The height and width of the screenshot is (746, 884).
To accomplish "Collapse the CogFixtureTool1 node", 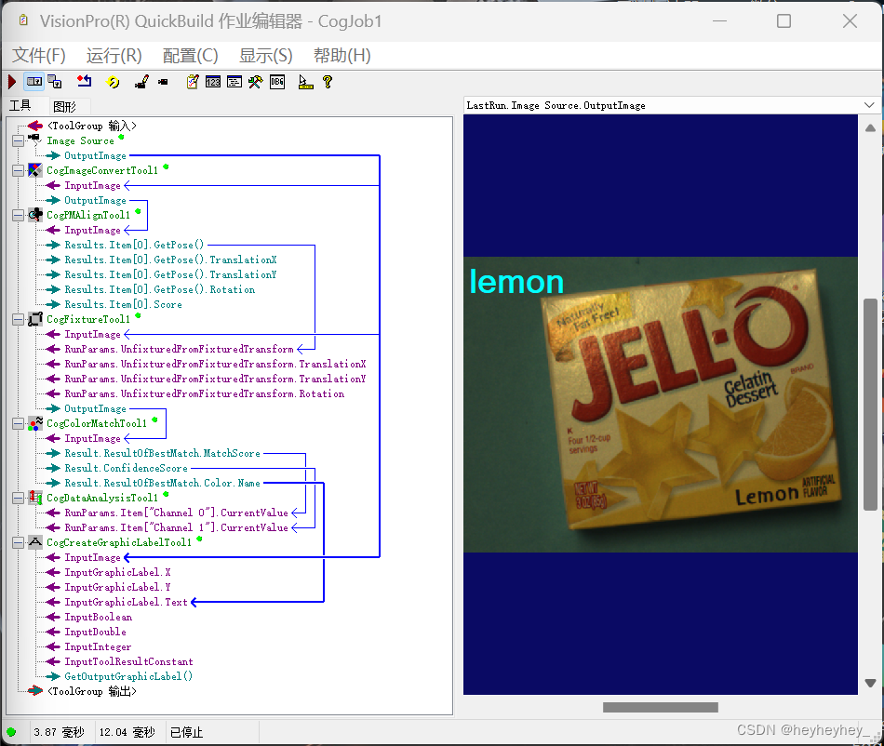I will click(18, 319).
